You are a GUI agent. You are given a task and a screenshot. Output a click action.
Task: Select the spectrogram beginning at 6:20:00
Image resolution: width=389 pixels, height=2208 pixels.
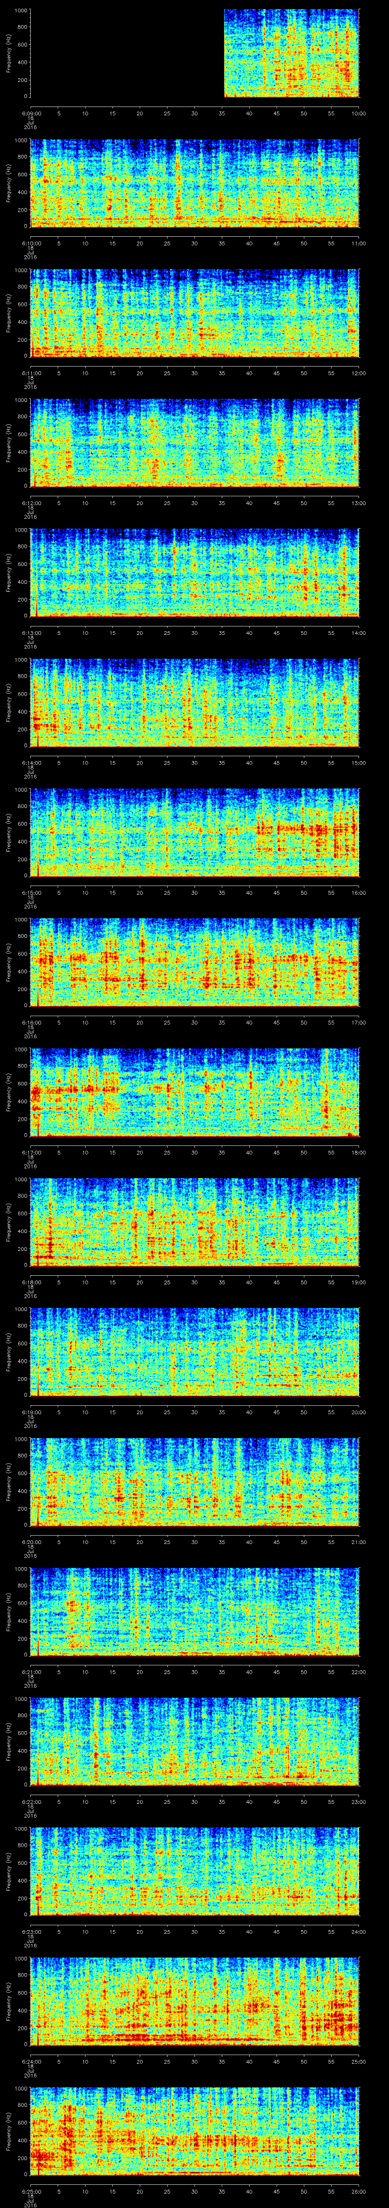tap(195, 1482)
